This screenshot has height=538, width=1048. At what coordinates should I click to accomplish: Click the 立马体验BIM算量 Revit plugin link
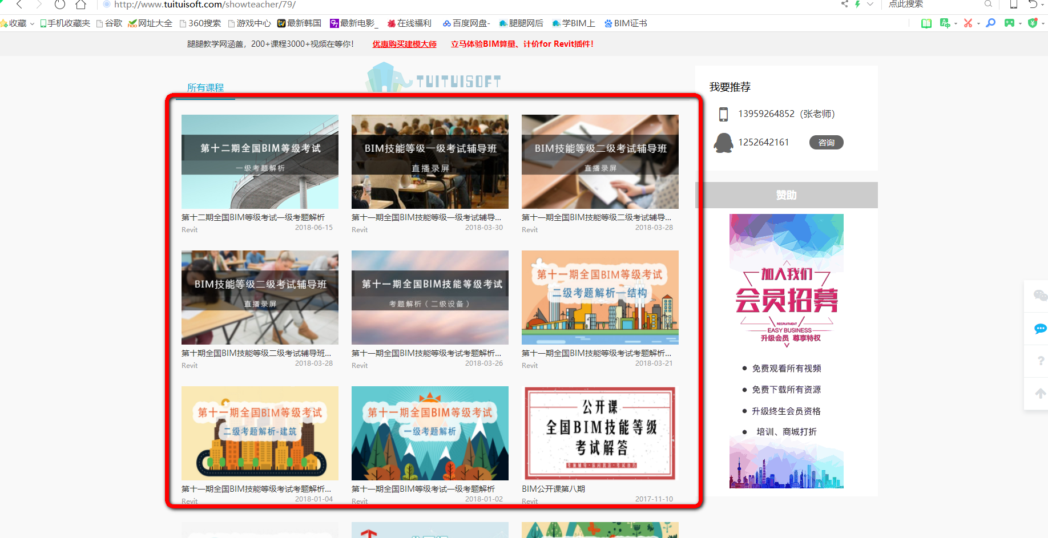point(522,44)
